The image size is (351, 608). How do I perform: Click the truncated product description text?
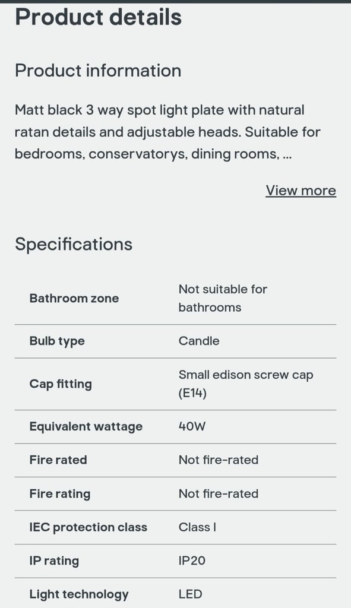167,132
